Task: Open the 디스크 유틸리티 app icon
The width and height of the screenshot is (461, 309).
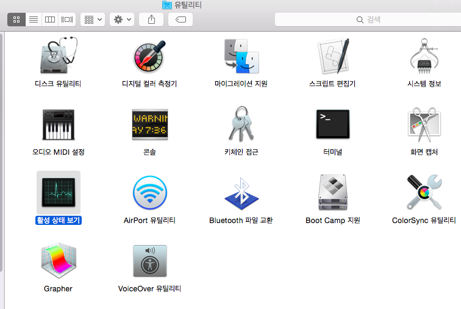Action: pos(58,57)
